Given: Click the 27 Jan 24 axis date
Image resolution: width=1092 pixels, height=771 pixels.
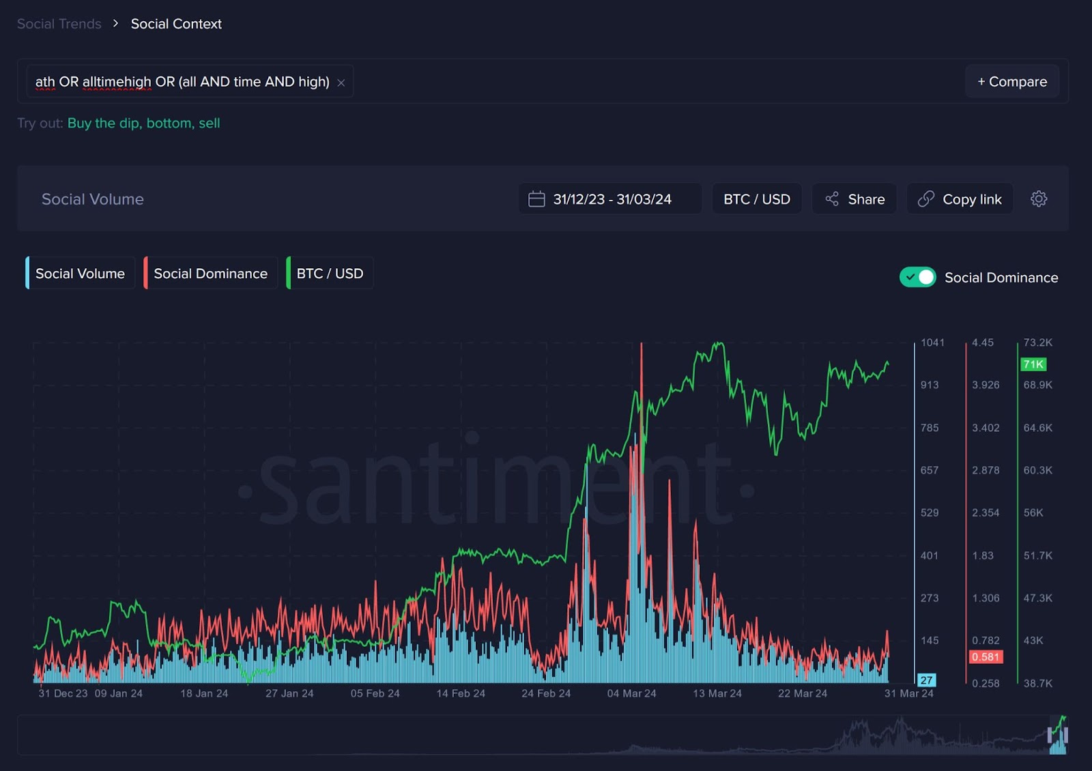Looking at the screenshot, I should click(289, 693).
